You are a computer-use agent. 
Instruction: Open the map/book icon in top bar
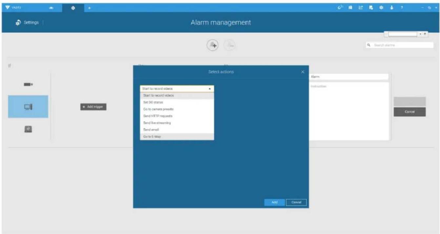pos(350,7)
